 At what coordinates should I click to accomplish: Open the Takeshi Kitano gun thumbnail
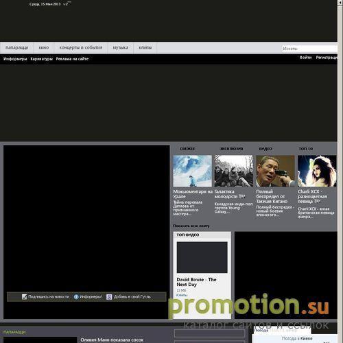click(275, 171)
